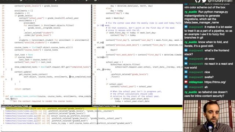Click the Twitter bird icon in the header
Screen dimensions: 235x132
pos(204,1)
